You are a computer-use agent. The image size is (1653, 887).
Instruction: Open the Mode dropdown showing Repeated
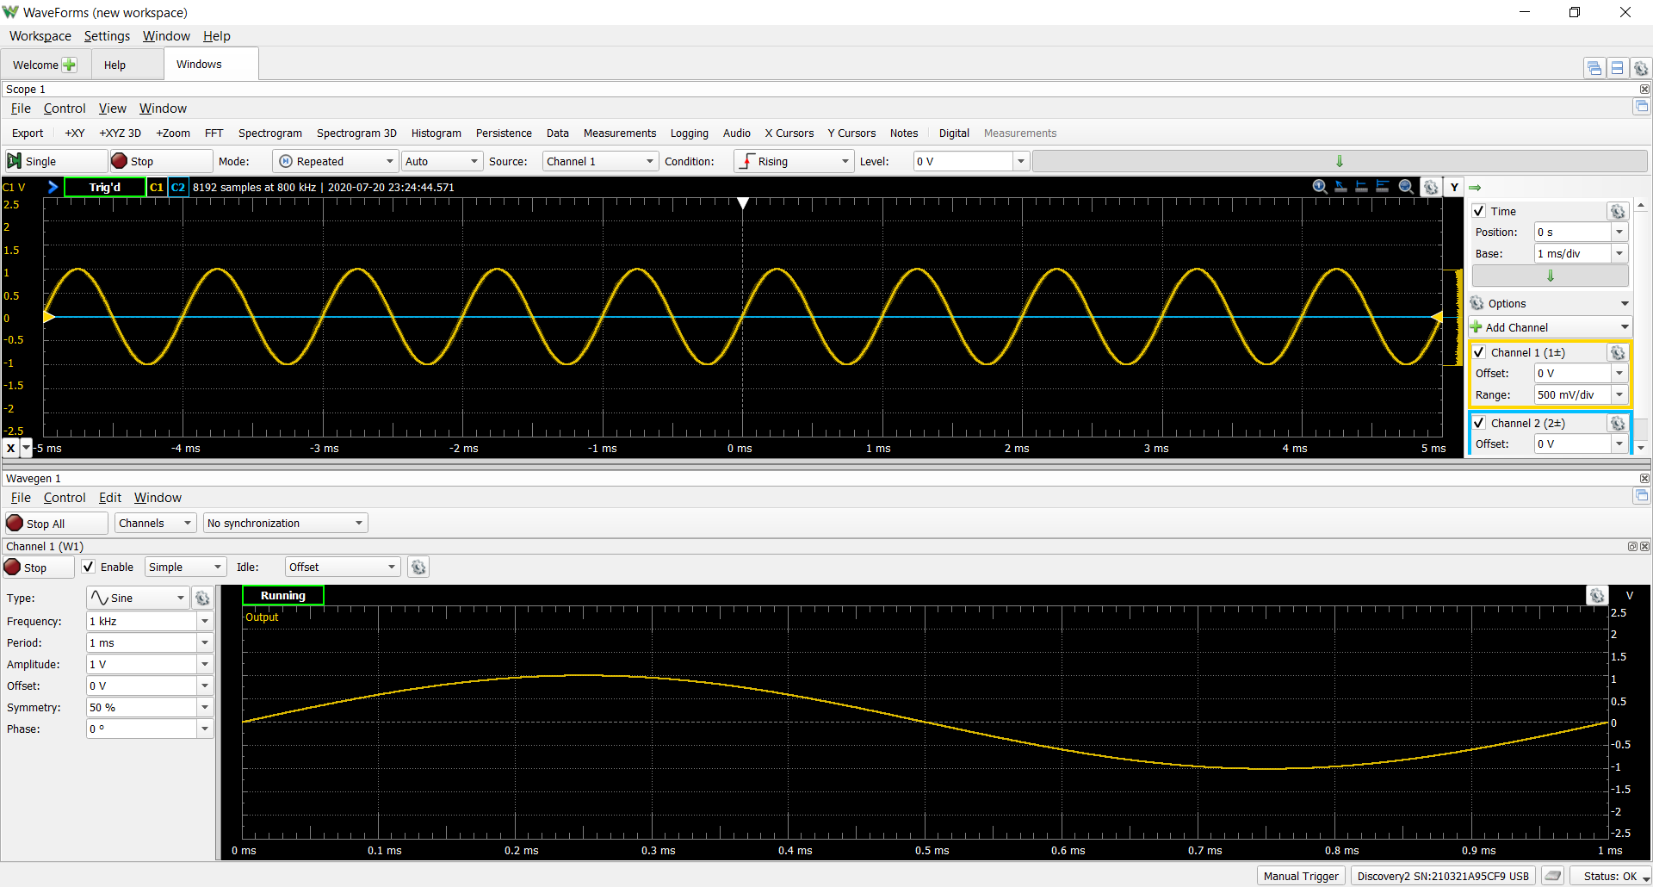point(335,161)
